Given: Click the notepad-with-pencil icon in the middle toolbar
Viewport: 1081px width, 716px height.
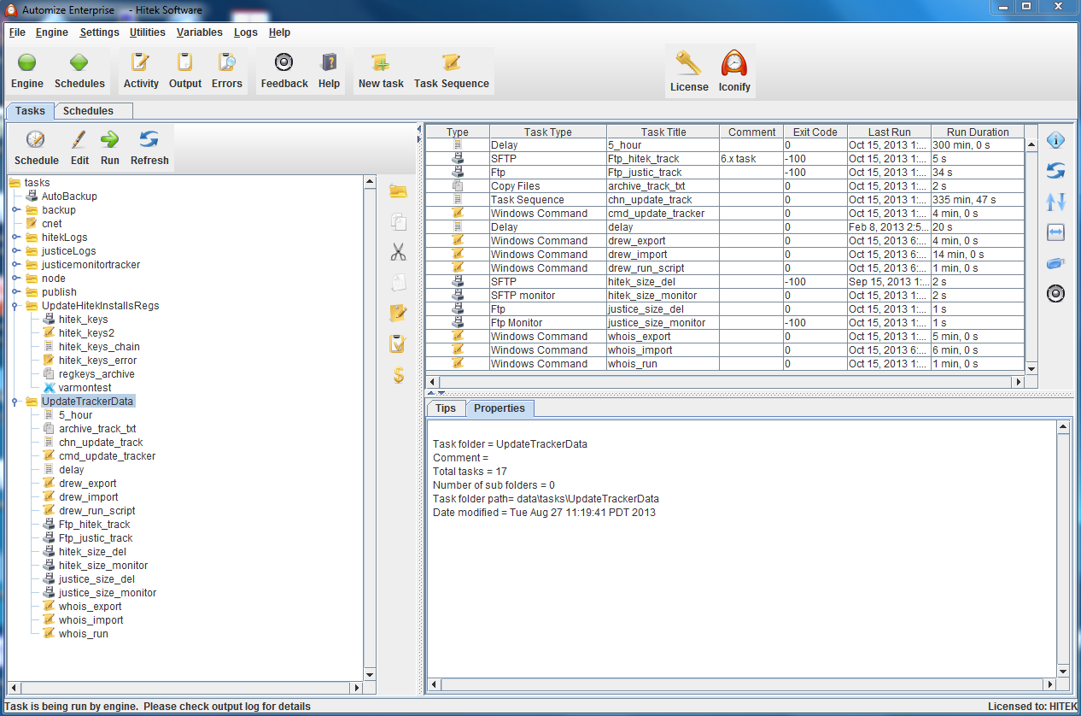Looking at the screenshot, I should pos(398,314).
